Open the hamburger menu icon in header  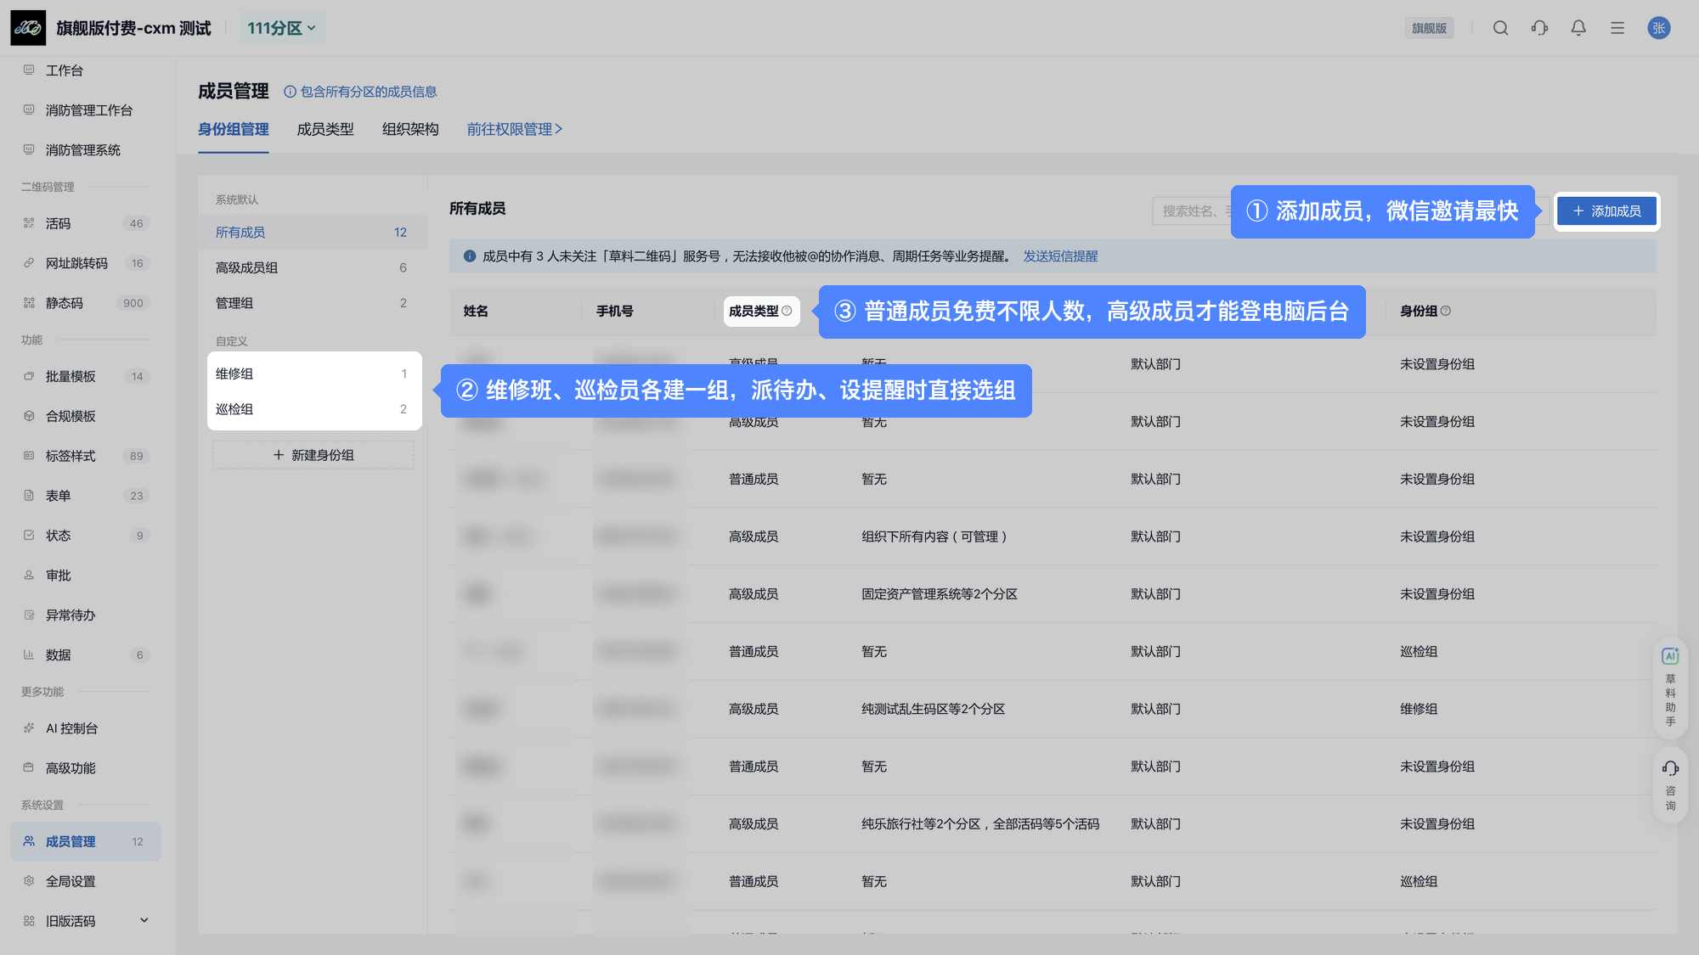click(x=1617, y=28)
